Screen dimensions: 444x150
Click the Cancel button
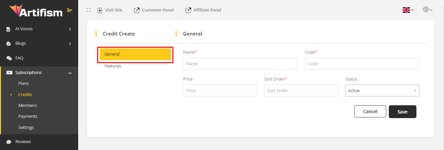[370, 112]
